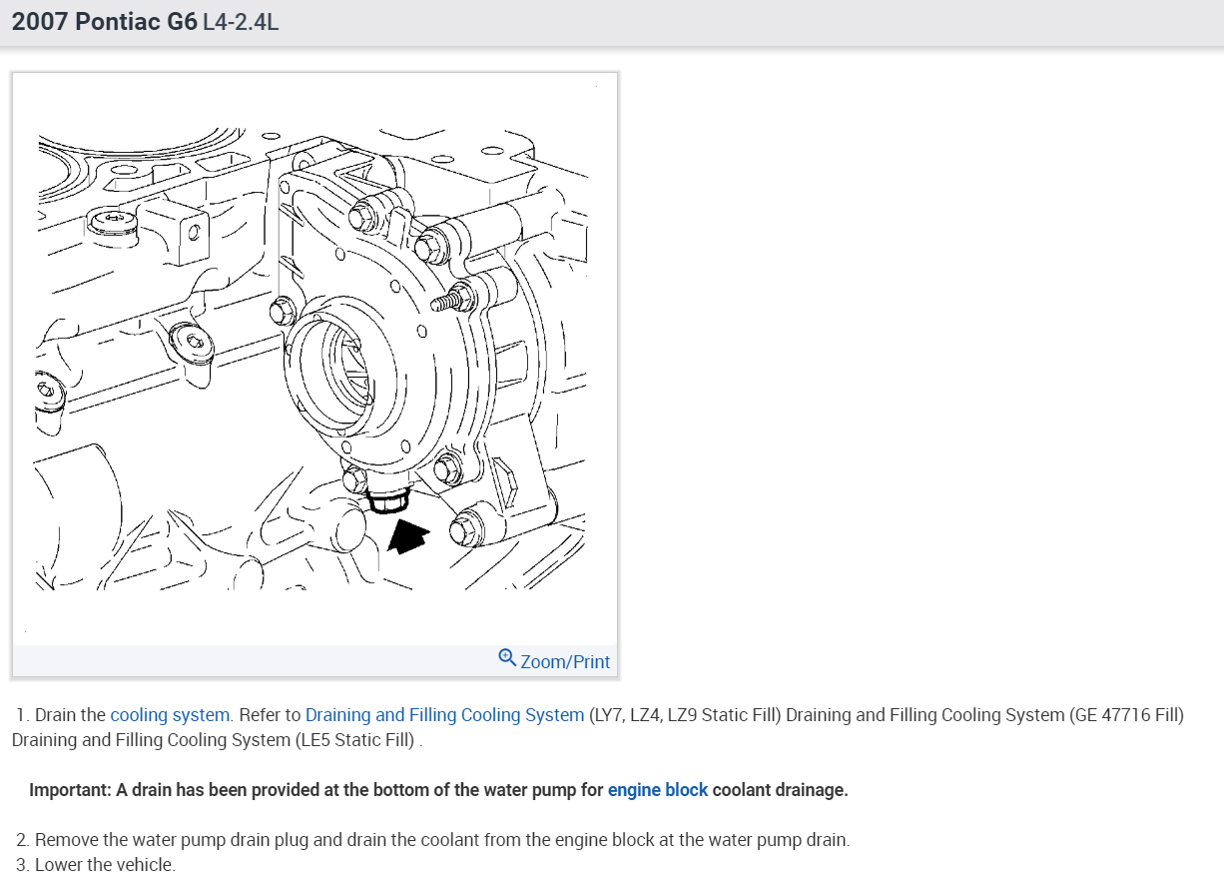Click the "(GE 47716 Fill)" text
The height and width of the screenshot is (877, 1224).
1126,715
